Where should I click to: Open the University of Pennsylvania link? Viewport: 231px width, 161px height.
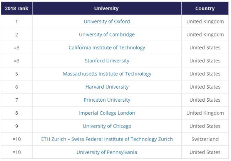point(107,152)
